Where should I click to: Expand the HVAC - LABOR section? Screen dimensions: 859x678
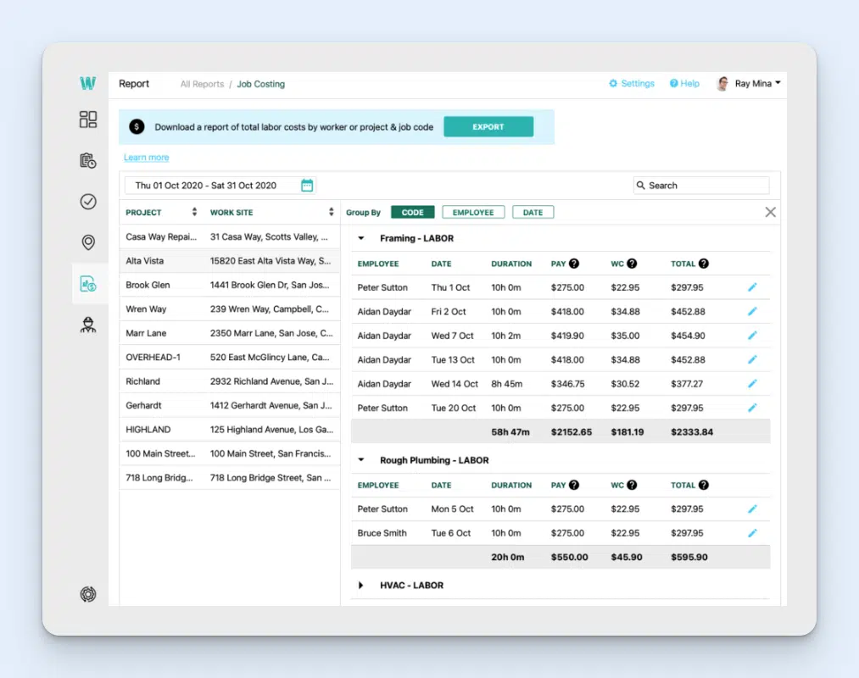tap(360, 585)
